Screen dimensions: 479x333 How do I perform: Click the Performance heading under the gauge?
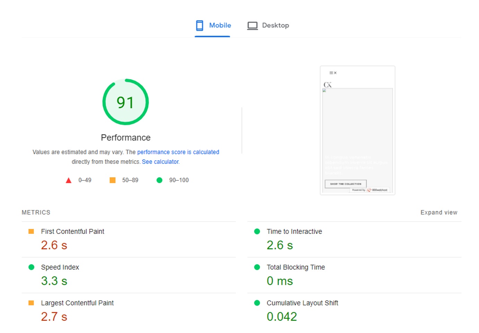click(125, 138)
